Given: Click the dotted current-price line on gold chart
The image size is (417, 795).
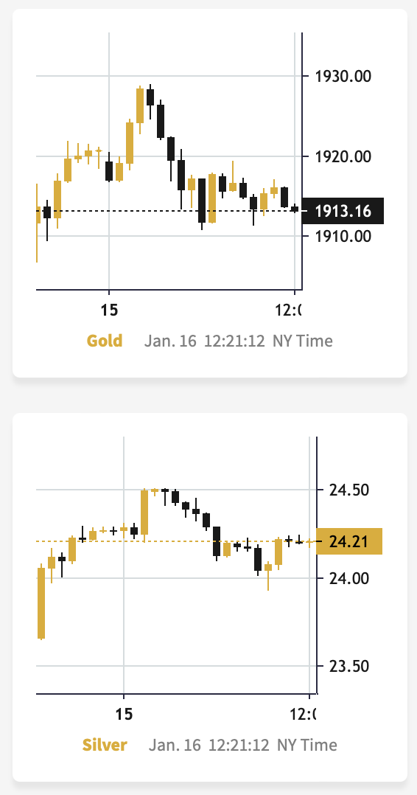Looking at the screenshot, I should point(169,210).
